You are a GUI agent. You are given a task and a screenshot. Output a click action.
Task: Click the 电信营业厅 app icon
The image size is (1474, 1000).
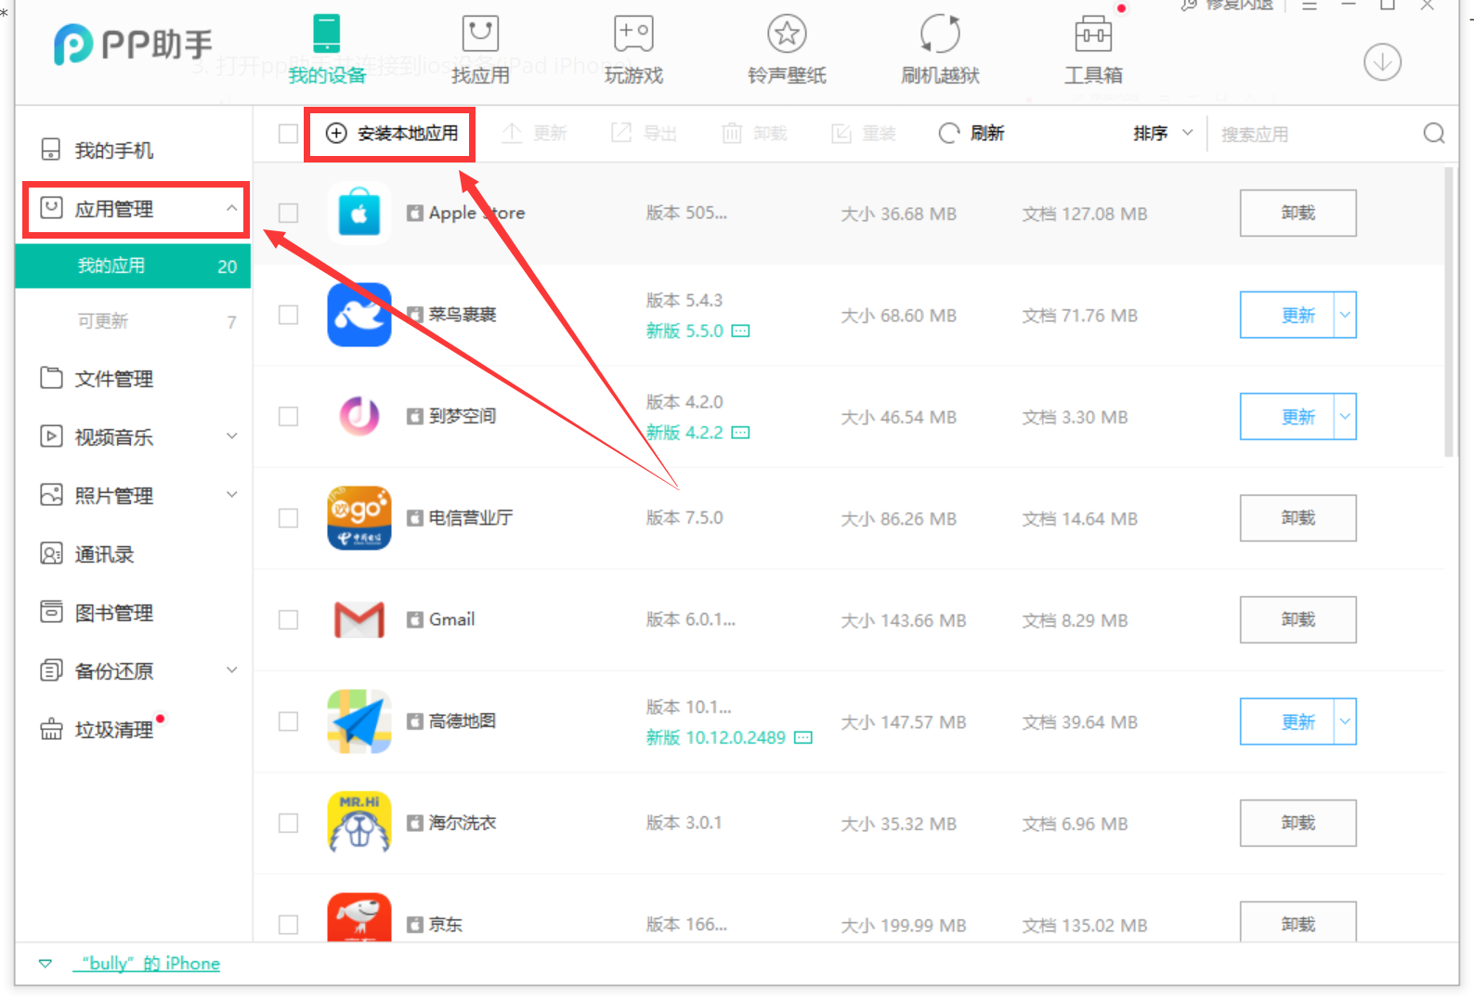[359, 518]
